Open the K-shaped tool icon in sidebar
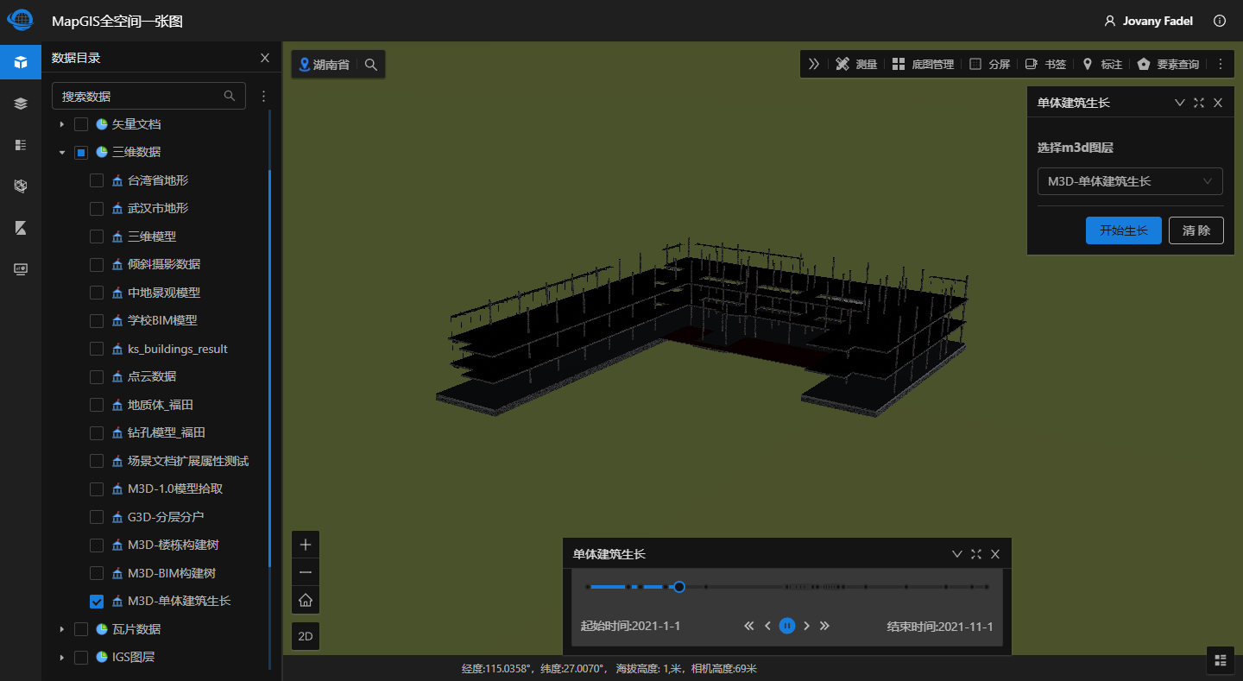Screen dimensions: 1243x681 [21, 227]
